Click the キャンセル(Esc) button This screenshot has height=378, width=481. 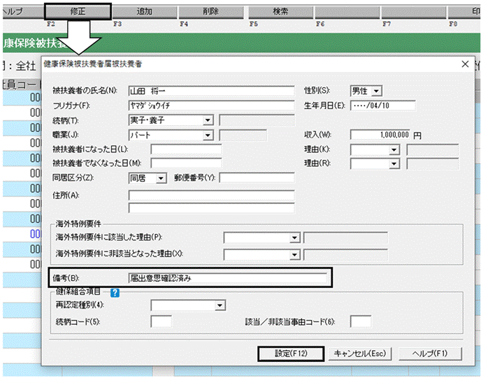[360, 354]
